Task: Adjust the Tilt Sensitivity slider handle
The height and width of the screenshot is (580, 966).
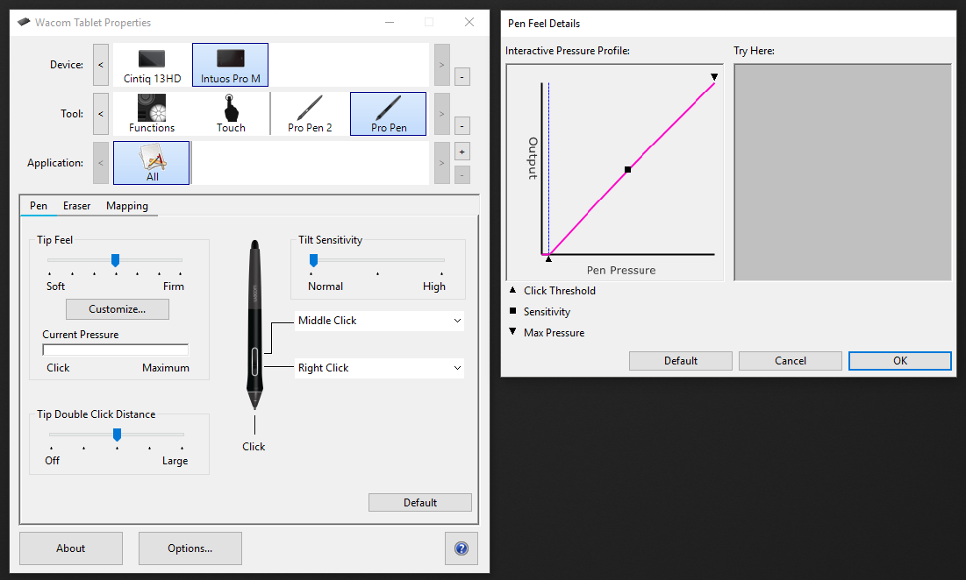Action: [x=313, y=260]
